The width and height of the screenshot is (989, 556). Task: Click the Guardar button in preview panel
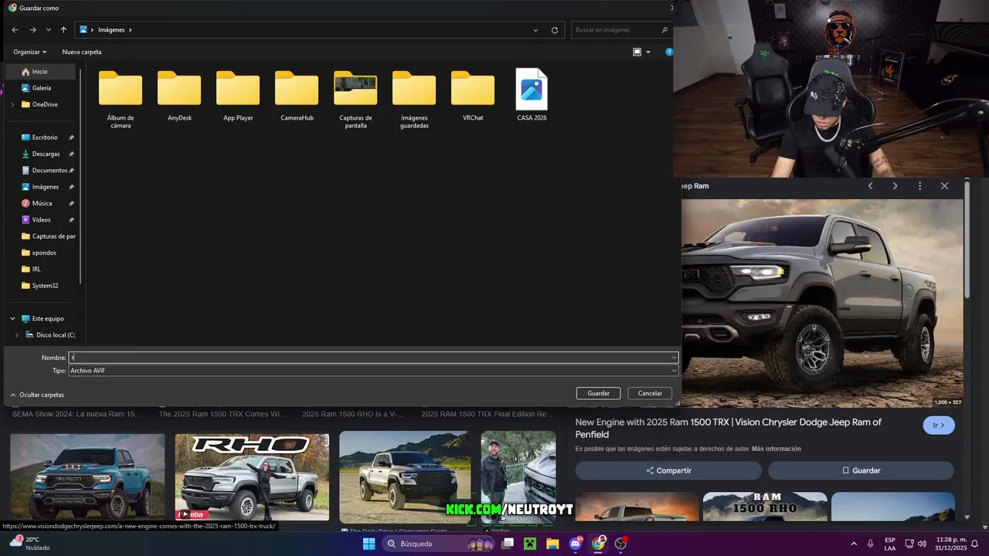(861, 470)
